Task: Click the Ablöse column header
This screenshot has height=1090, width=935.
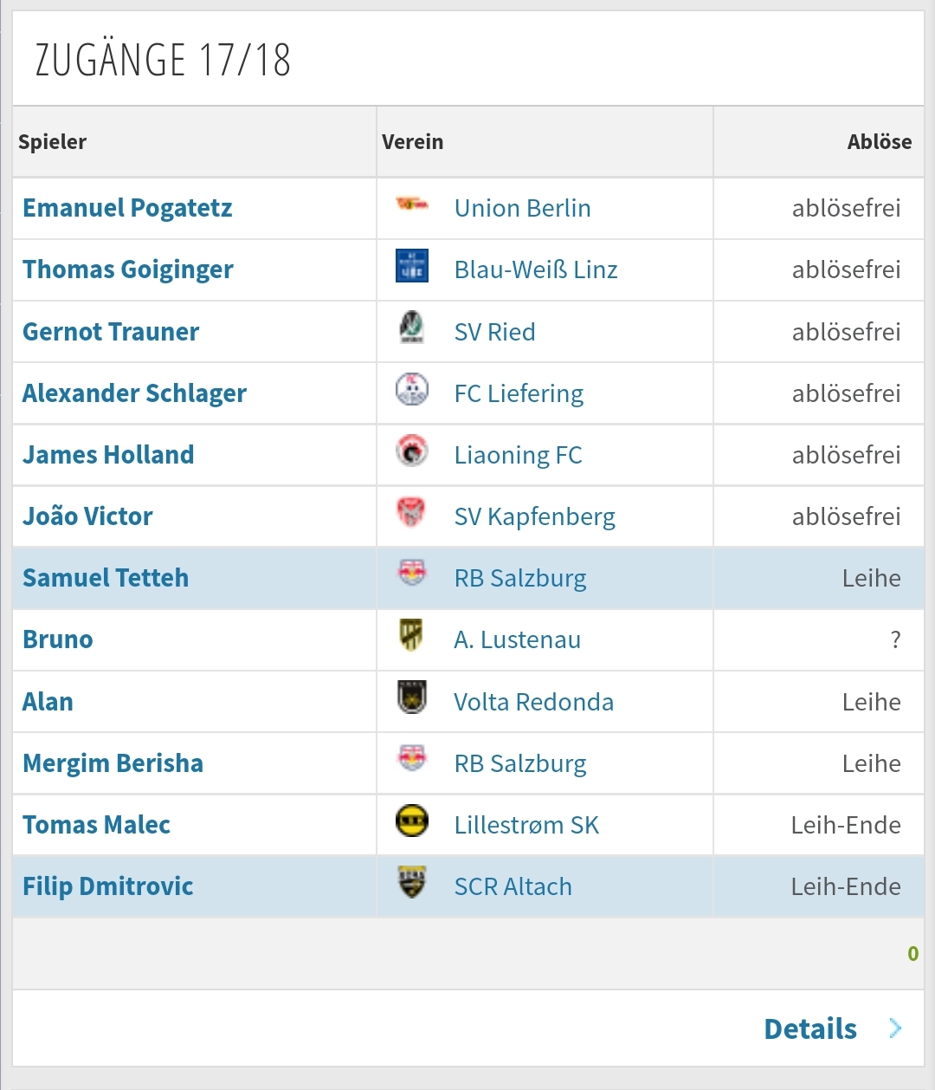Action: (x=880, y=142)
